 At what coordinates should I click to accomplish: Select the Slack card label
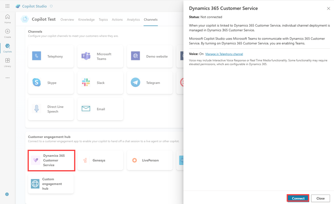(x=101, y=83)
